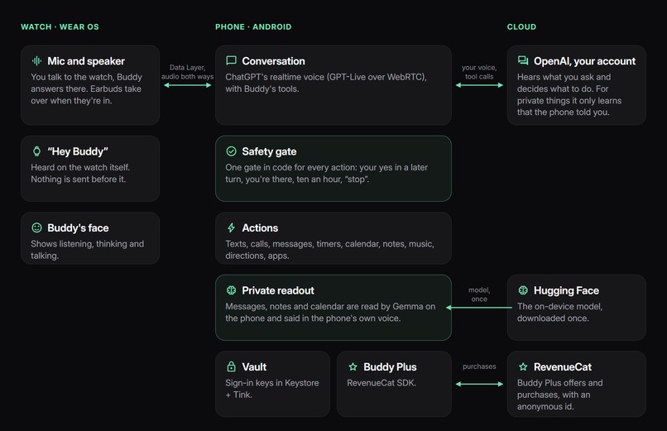Click the star icon beside Buddy Plus
This screenshot has width=667, height=431.
tap(353, 366)
